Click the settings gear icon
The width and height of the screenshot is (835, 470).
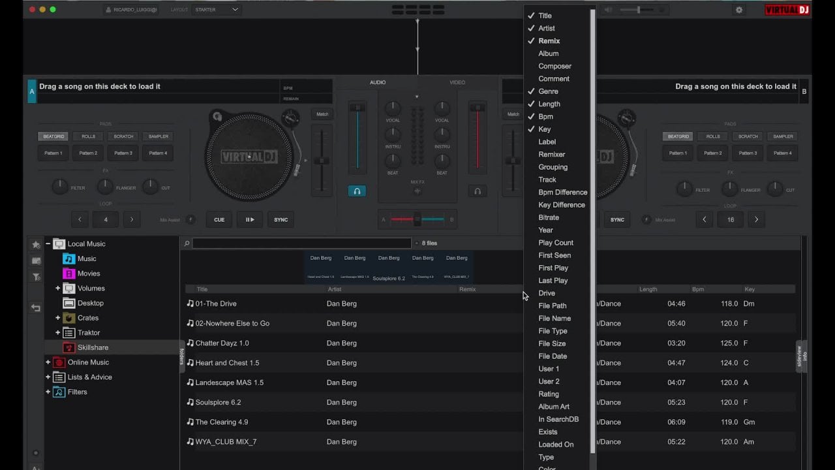tap(739, 10)
